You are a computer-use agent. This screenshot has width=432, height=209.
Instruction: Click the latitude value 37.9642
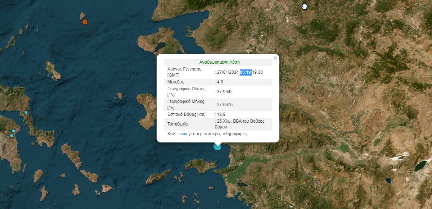pyautogui.click(x=225, y=92)
